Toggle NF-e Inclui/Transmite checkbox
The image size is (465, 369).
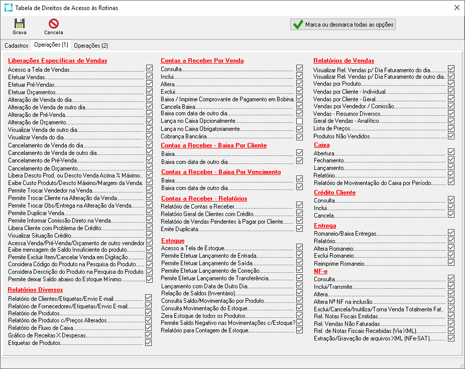(x=451, y=286)
